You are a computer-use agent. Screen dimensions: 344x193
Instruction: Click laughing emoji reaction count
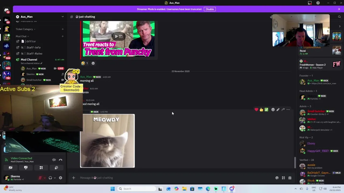[x=85, y=63]
